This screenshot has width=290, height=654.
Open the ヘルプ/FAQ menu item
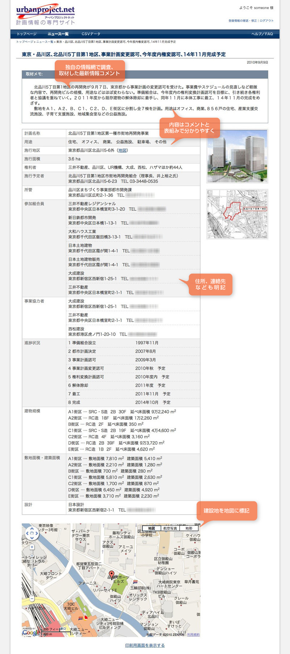pyautogui.click(x=262, y=34)
